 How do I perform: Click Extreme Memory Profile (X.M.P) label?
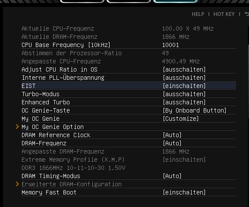coord(73,160)
